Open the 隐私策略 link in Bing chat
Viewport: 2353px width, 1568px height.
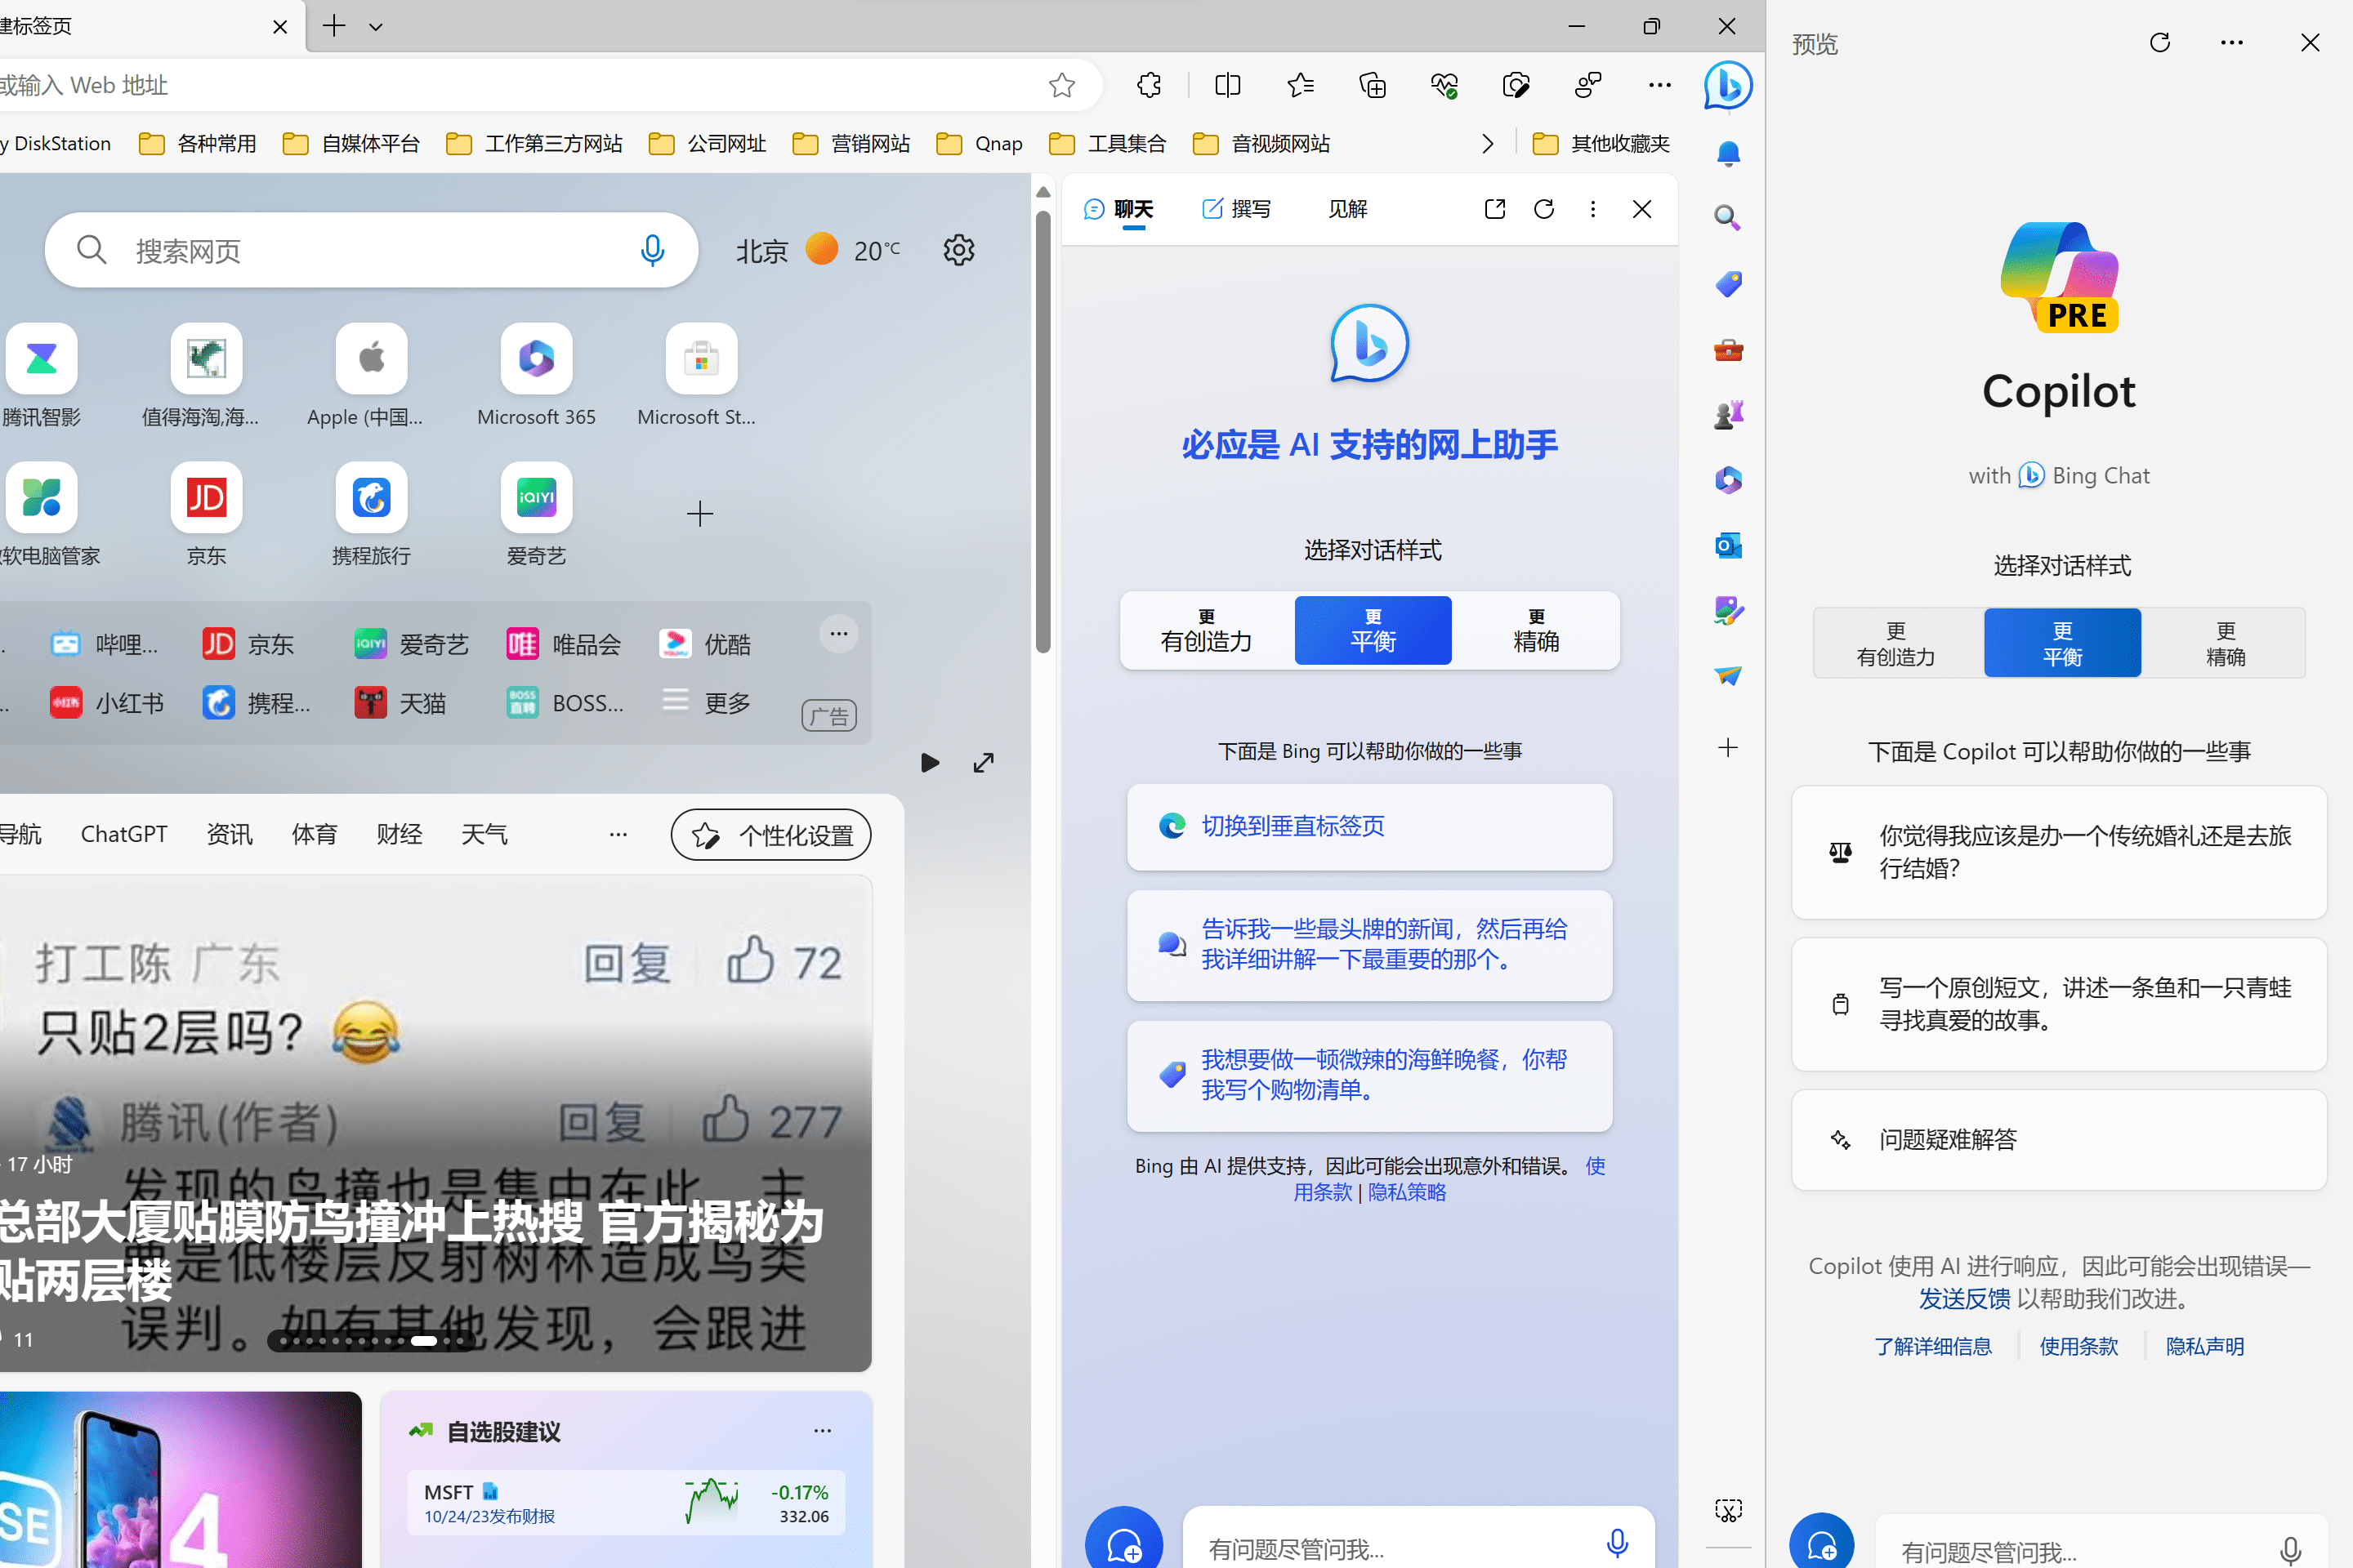(1407, 1193)
